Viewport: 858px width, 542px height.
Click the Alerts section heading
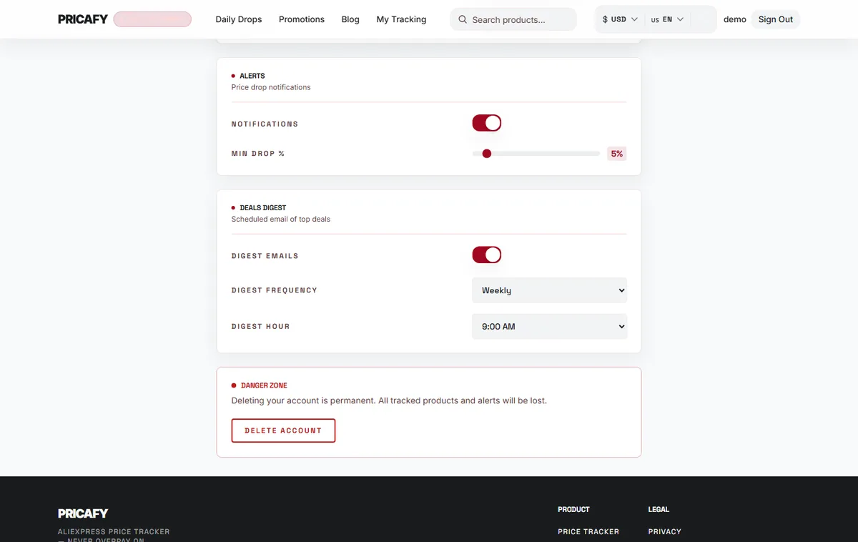[252, 76]
